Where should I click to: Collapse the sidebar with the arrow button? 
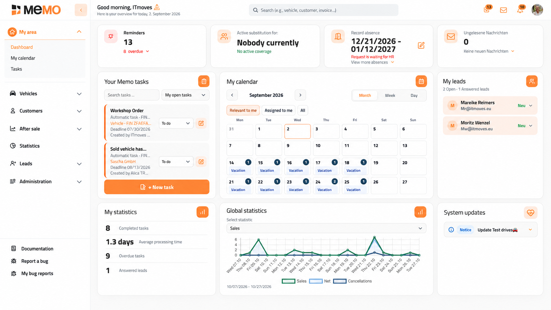pyautogui.click(x=81, y=10)
